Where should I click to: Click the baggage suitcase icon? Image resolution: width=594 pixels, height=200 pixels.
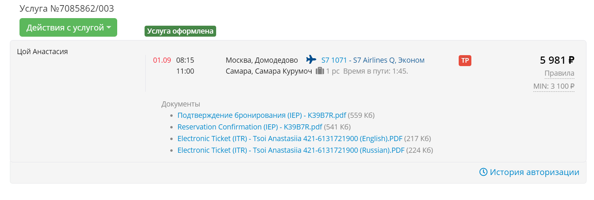(320, 71)
